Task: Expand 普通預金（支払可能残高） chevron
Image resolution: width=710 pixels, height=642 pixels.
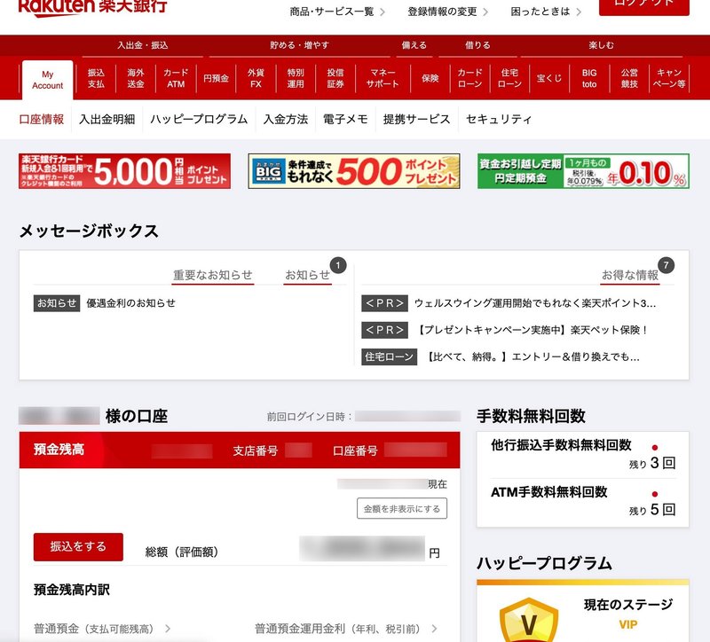Action: click(x=168, y=629)
